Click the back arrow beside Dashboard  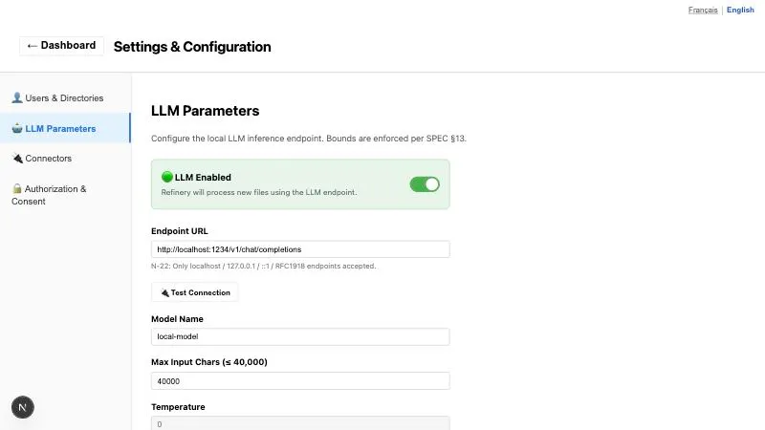[33, 46]
